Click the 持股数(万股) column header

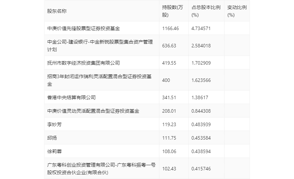tap(173, 11)
